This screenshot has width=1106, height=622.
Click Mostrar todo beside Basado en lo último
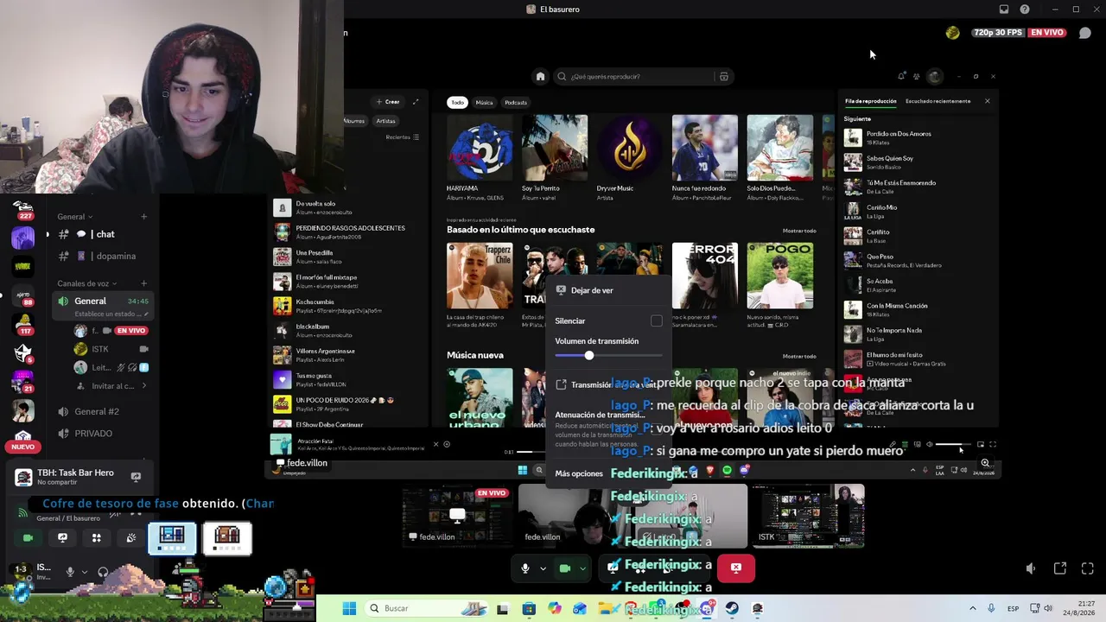[x=799, y=231]
